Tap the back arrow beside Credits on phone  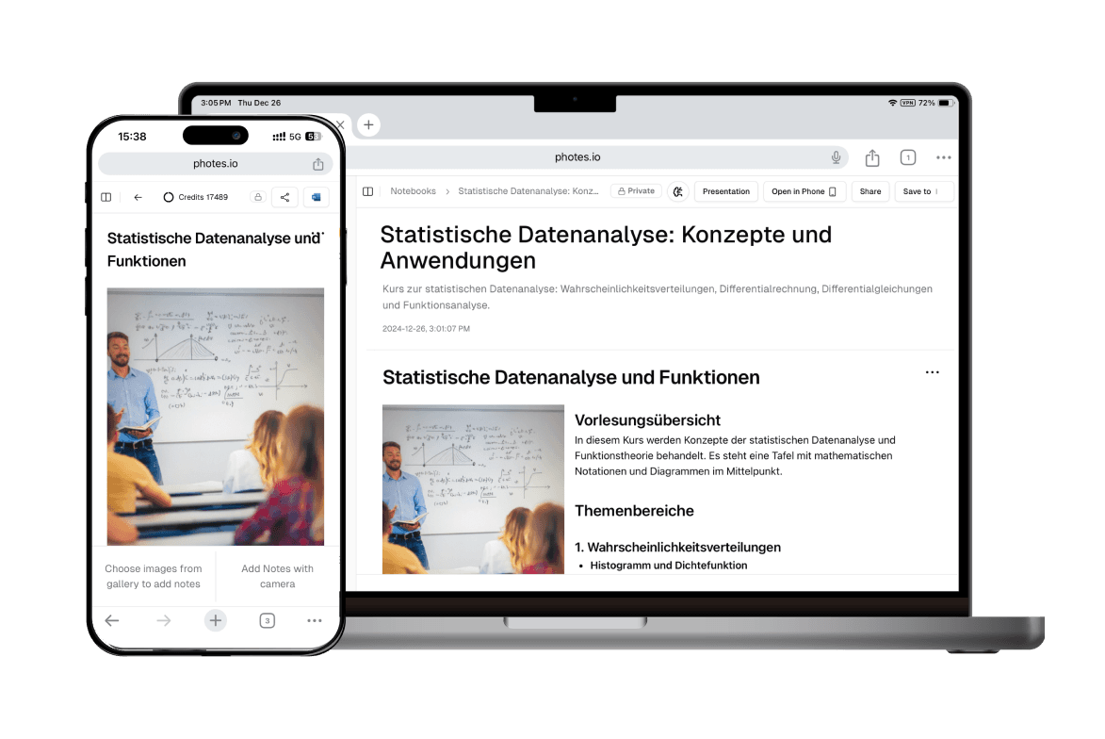pos(138,197)
